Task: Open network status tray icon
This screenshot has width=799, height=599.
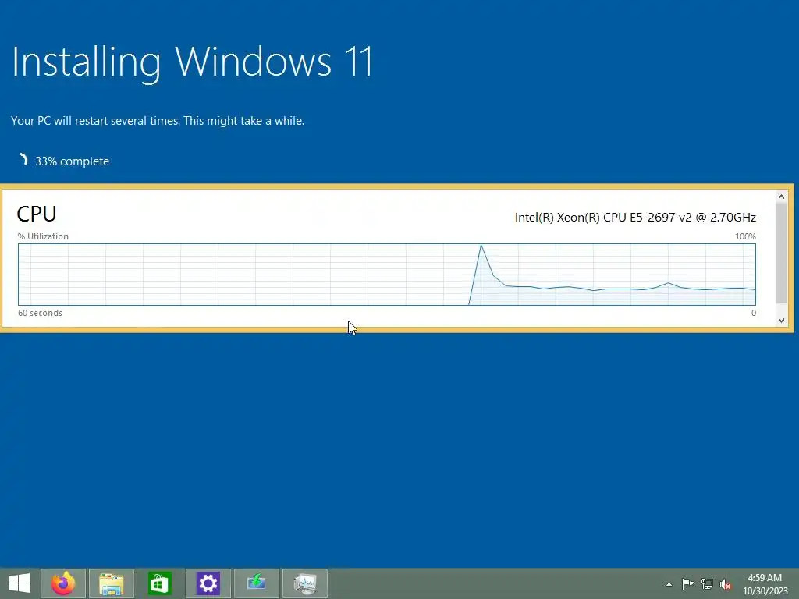Action: pyautogui.click(x=707, y=583)
